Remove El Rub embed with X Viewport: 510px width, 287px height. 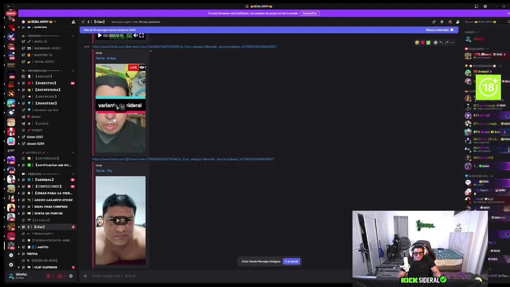(x=151, y=51)
